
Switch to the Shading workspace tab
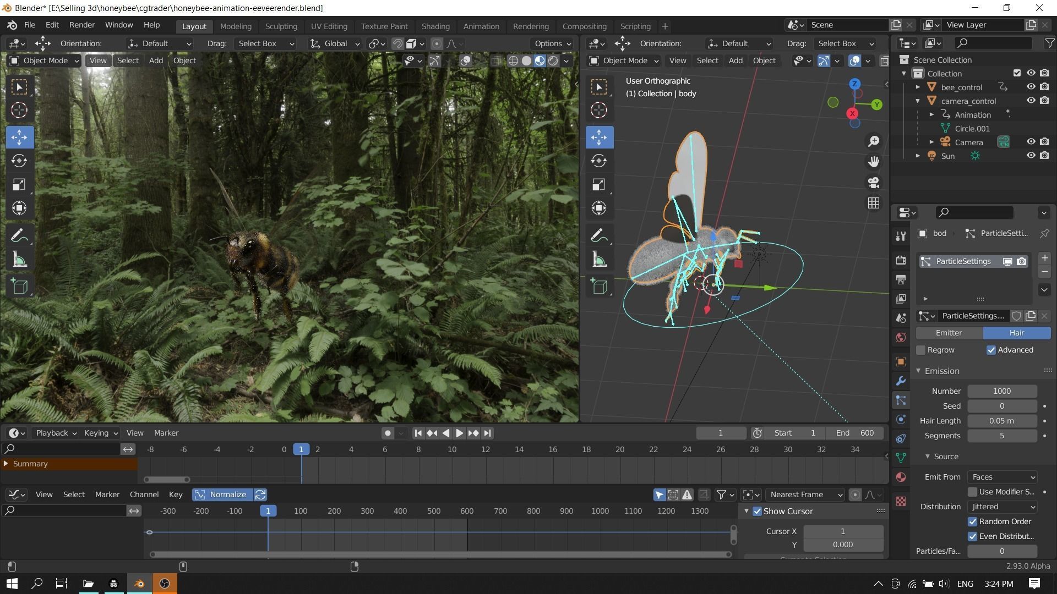point(435,26)
